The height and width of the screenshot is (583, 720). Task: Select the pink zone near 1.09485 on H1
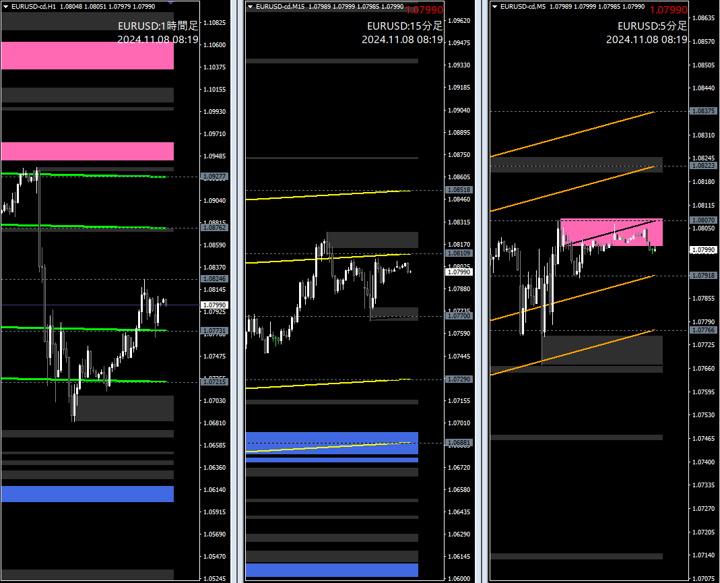point(88,151)
